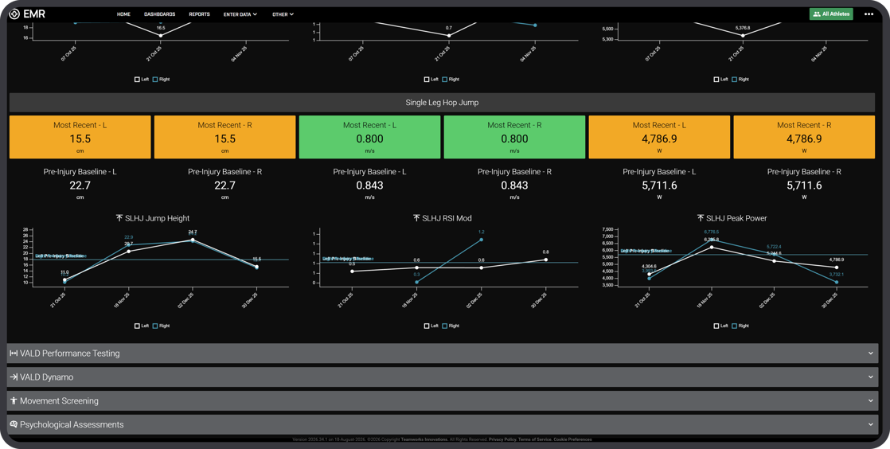Expand the VALD Performance Testing section chevron
This screenshot has width=890, height=449.
870,353
